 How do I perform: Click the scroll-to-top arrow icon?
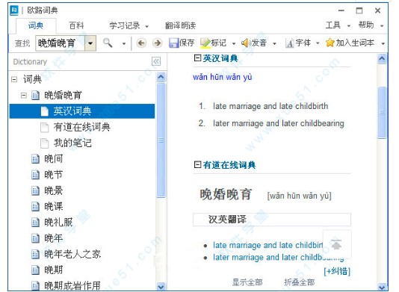click(x=336, y=244)
